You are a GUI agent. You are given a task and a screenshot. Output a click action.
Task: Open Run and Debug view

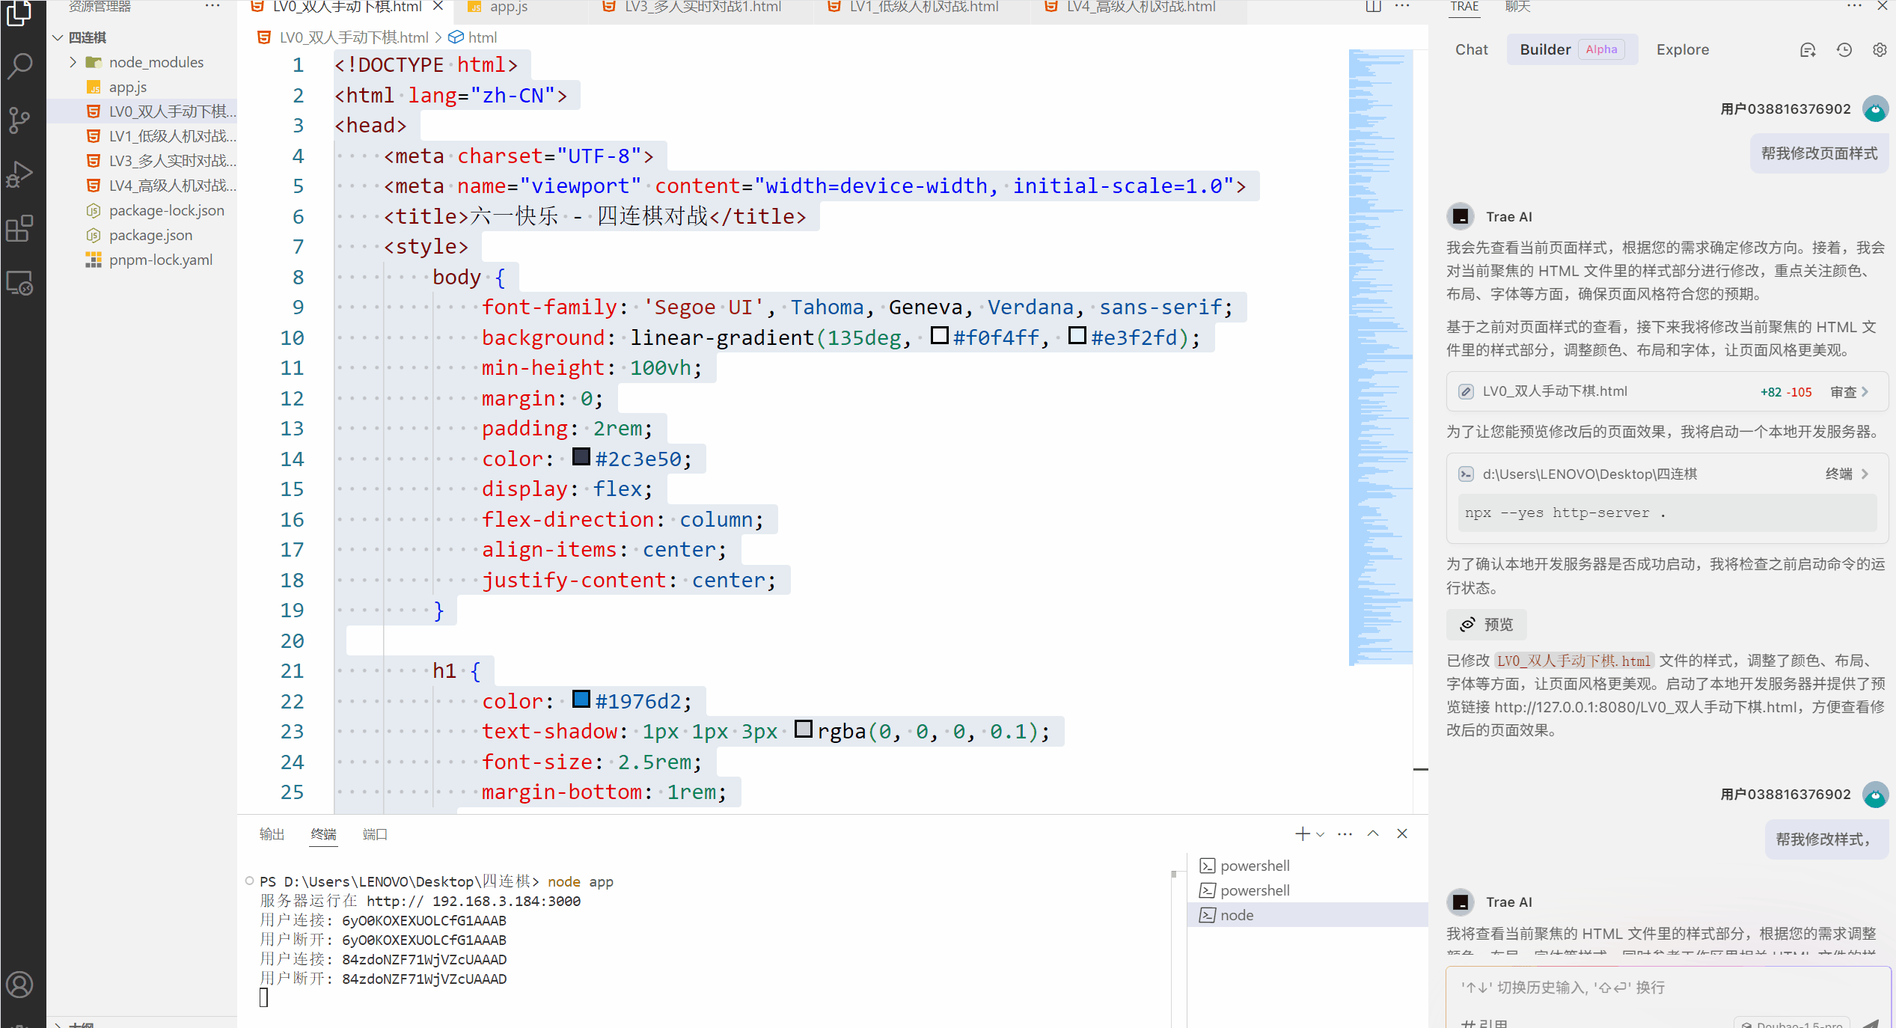[x=20, y=174]
